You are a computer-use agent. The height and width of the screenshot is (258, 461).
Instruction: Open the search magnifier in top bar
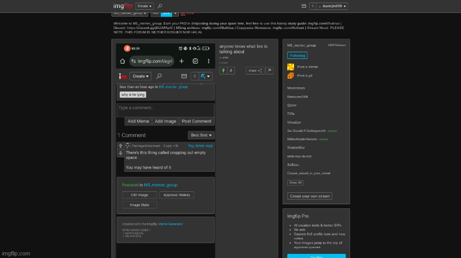click(160, 6)
